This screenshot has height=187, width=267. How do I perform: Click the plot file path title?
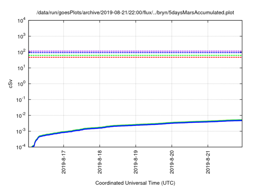tap(135, 13)
